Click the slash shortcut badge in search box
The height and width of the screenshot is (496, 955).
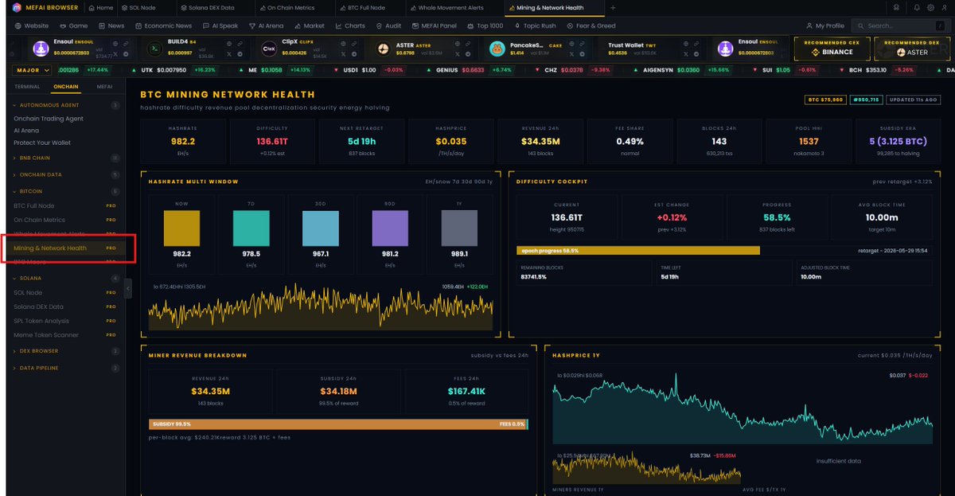[941, 25]
